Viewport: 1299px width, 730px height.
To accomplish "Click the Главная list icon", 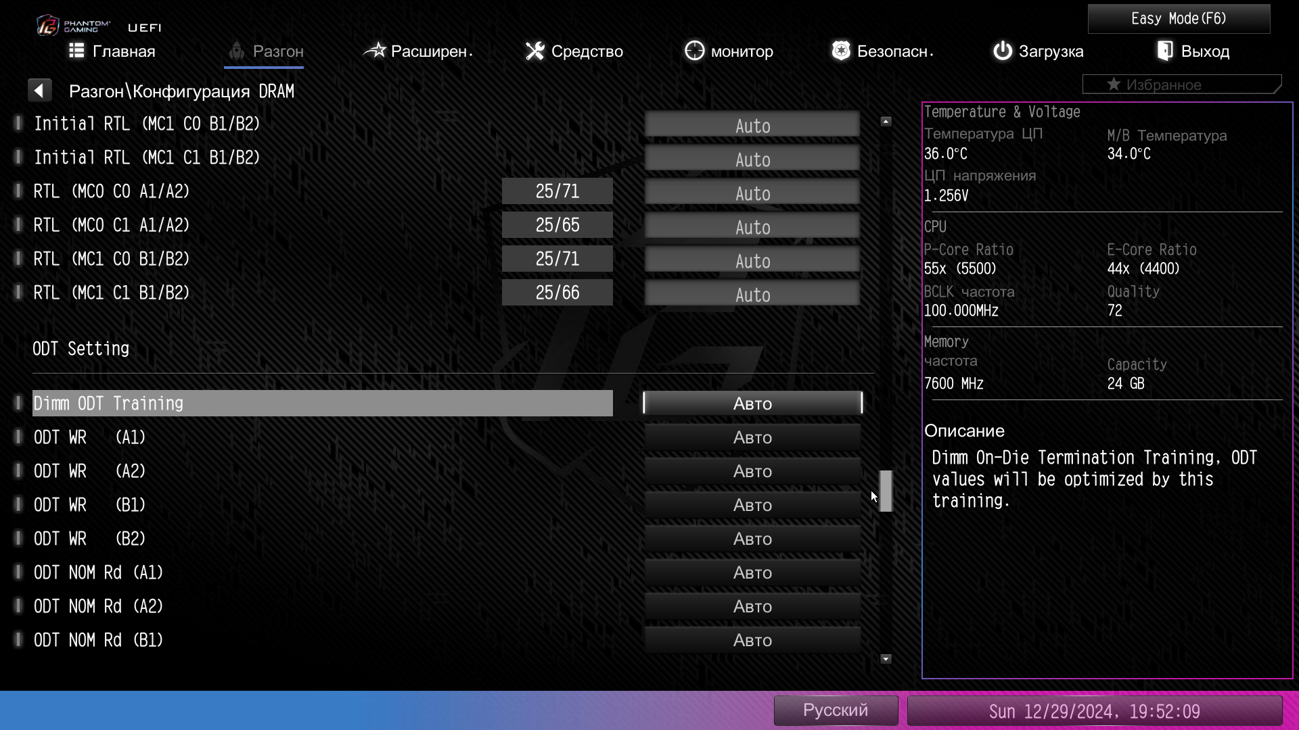I will (76, 51).
